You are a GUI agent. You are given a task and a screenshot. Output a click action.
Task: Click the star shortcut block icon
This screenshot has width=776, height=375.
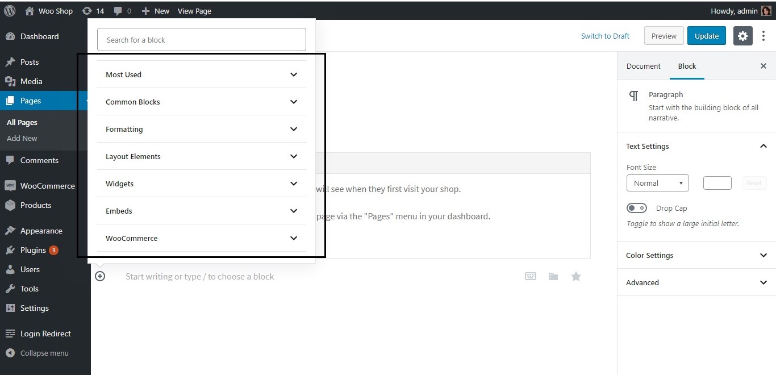click(x=576, y=276)
